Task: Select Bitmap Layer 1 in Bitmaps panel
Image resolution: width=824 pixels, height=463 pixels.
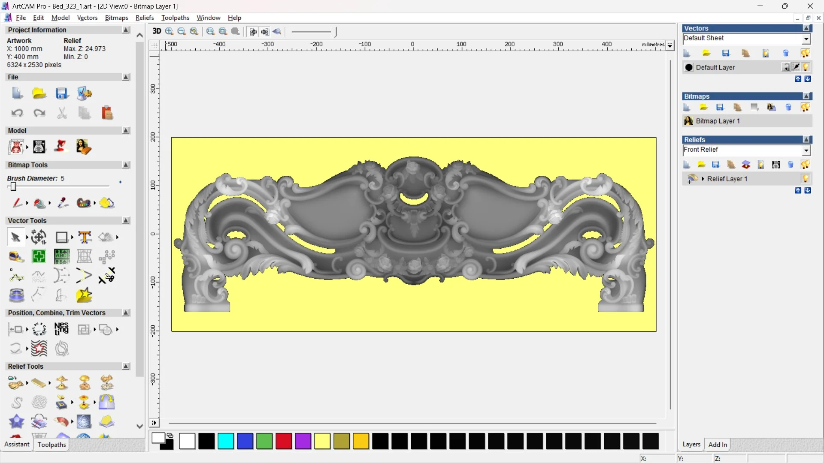Action: (718, 121)
